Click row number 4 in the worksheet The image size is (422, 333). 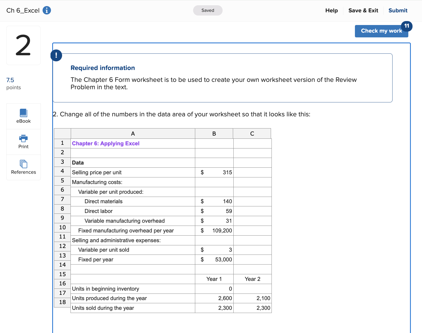pyautogui.click(x=62, y=171)
